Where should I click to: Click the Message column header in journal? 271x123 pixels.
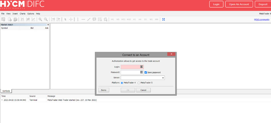[x=51, y=96]
